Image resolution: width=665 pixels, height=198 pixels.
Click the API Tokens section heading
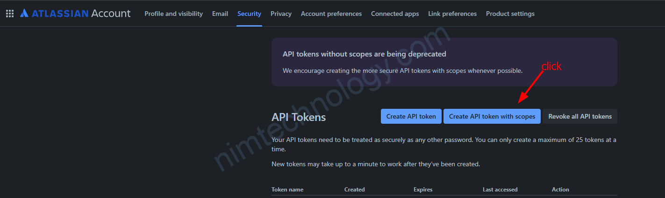pyautogui.click(x=298, y=117)
